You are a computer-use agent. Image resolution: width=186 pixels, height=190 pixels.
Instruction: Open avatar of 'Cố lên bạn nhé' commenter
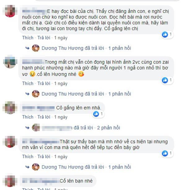pyautogui.click(x=10, y=180)
